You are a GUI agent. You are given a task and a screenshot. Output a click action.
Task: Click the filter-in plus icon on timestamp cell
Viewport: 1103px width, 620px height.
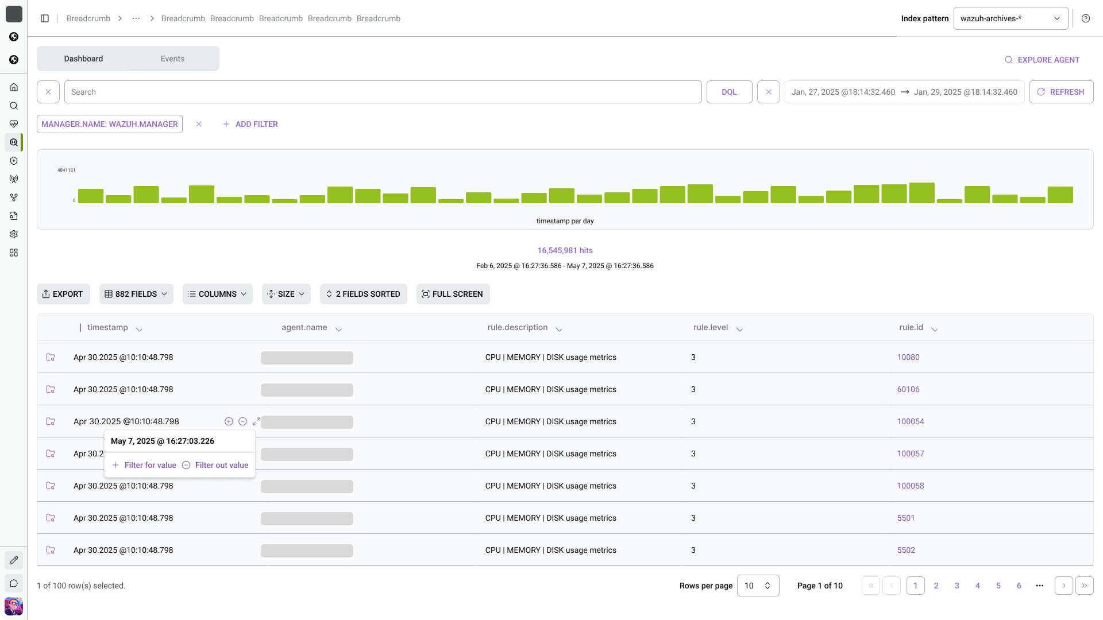coord(229,421)
